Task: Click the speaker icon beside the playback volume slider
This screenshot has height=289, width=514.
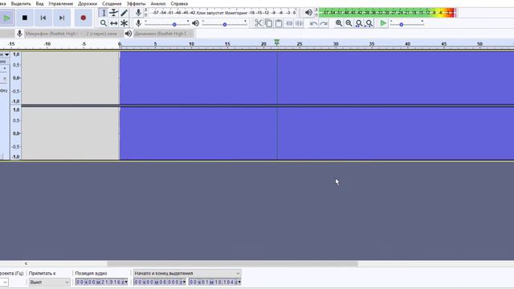Action: (x=195, y=23)
